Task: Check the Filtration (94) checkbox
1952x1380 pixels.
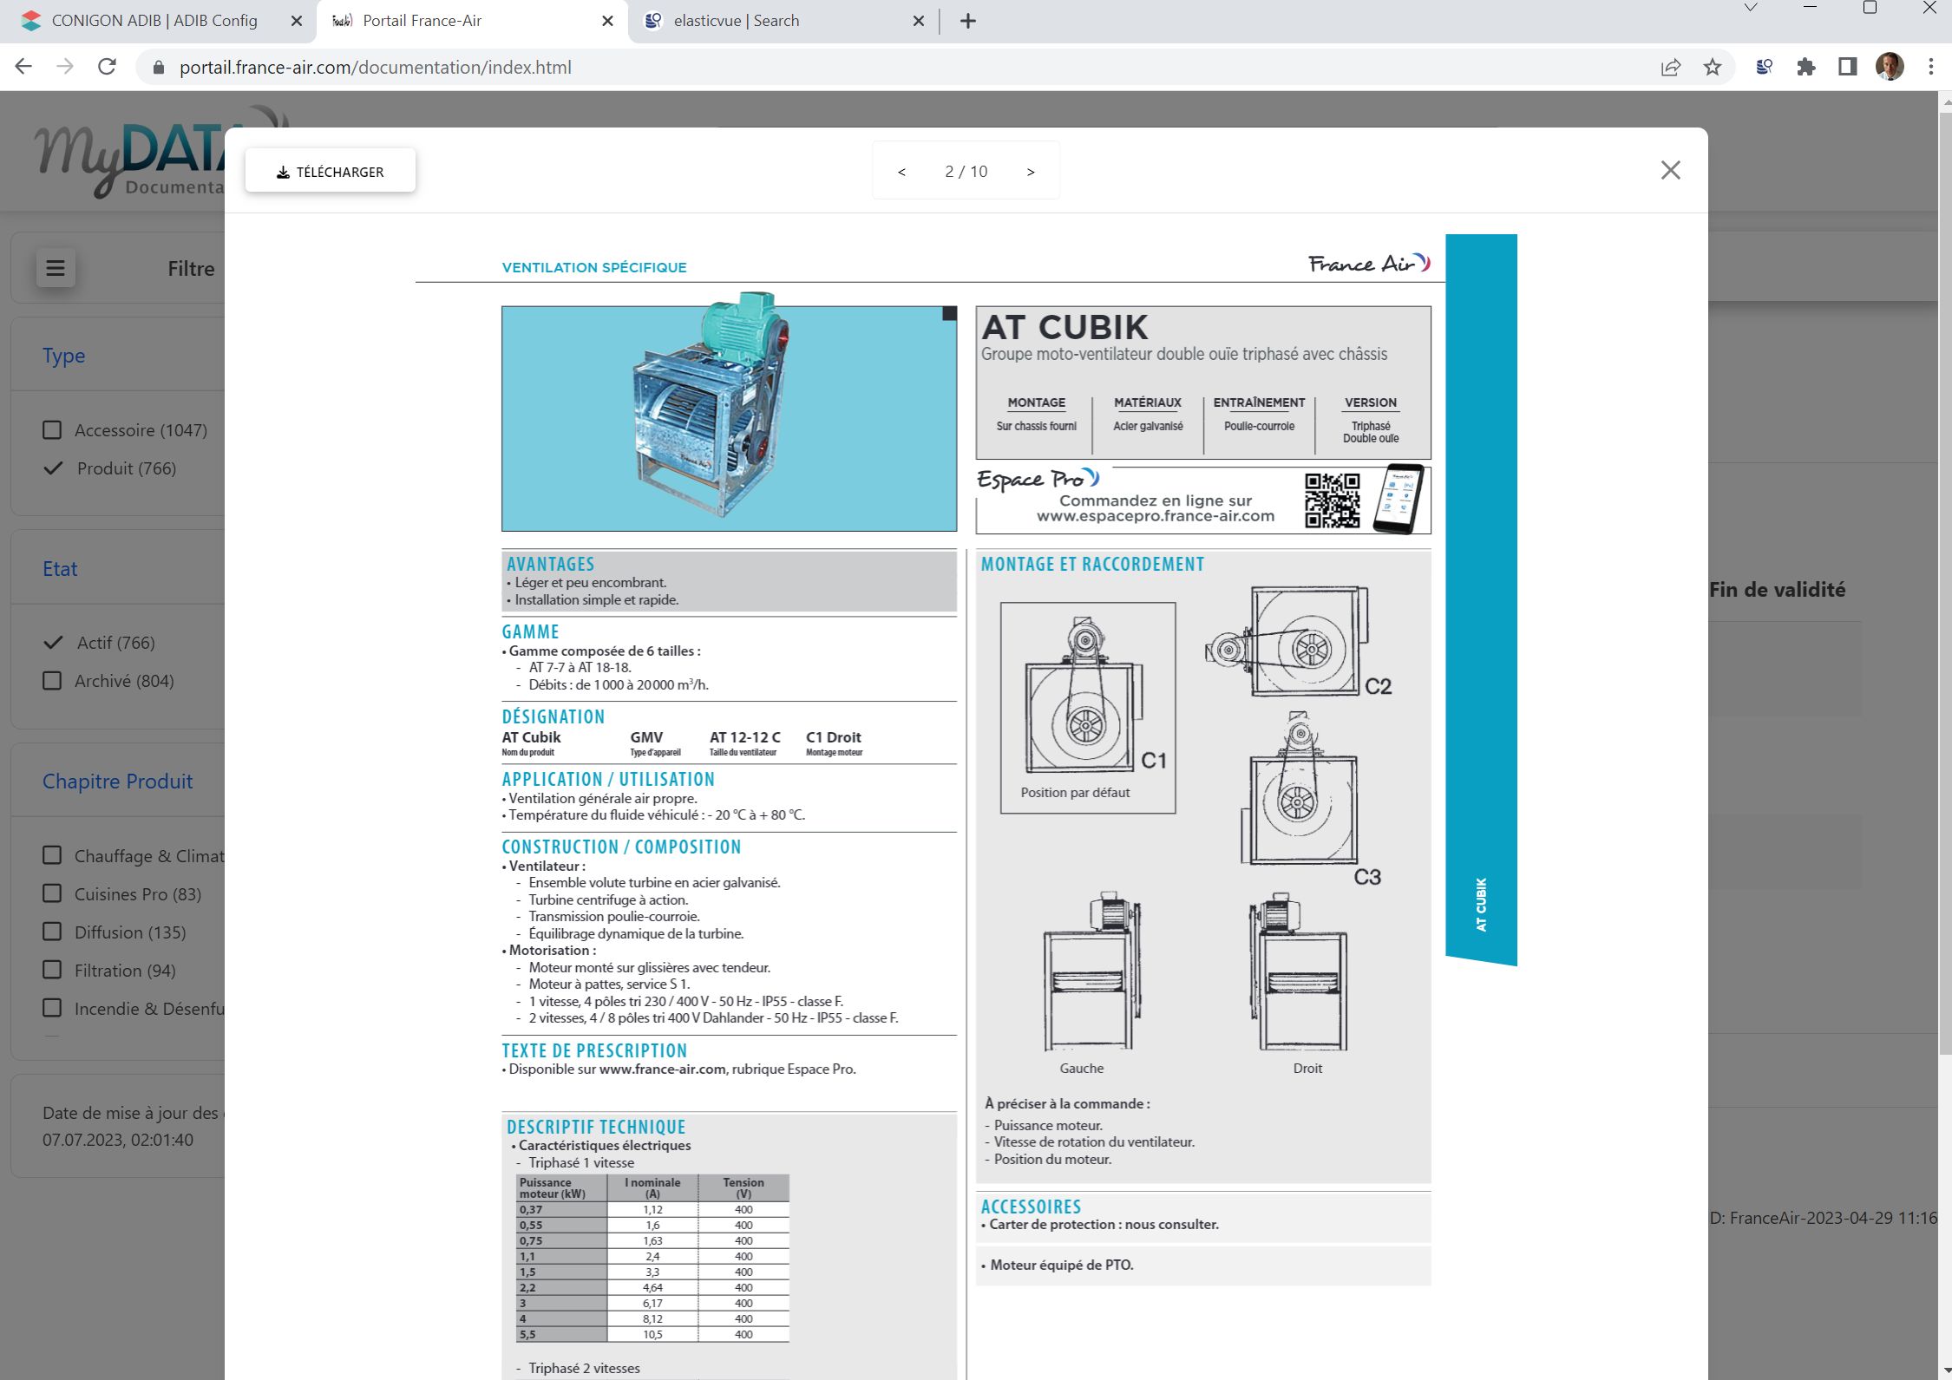Action: pos(52,971)
